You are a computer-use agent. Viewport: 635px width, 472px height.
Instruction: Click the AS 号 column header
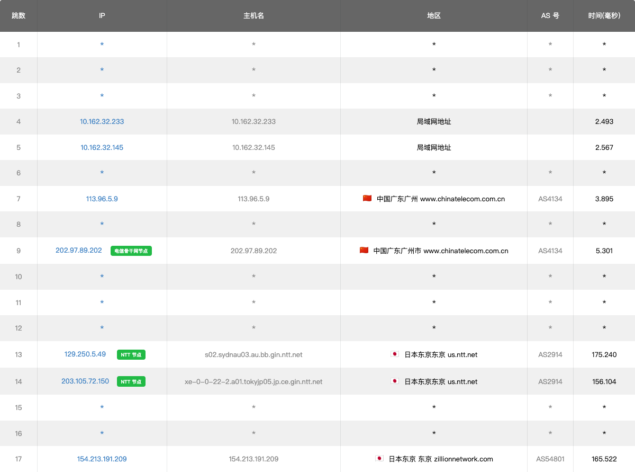tap(550, 15)
